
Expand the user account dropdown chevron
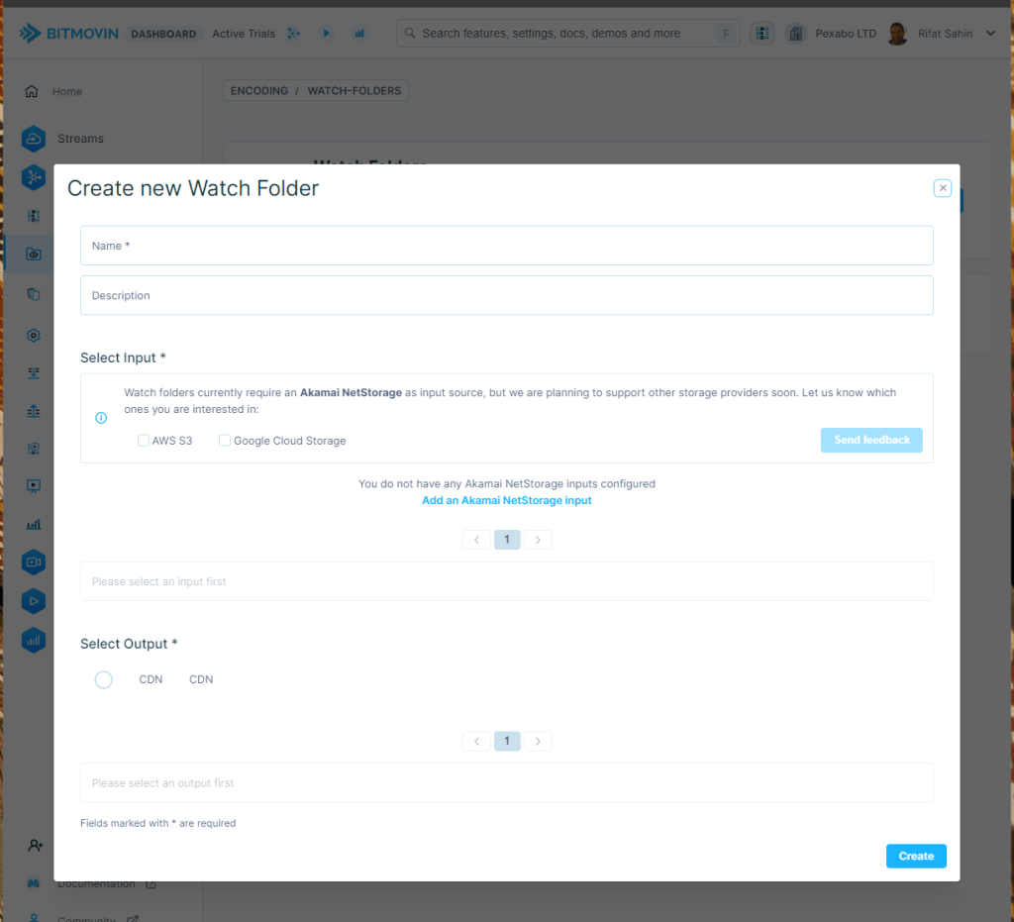tap(990, 33)
